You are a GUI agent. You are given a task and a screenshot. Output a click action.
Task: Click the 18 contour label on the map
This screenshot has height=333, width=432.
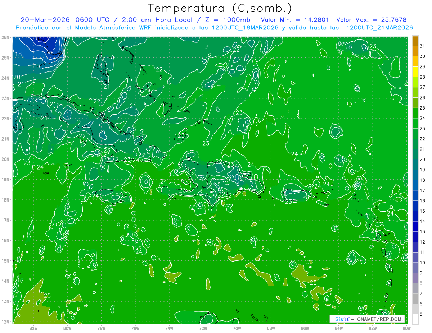click(x=19, y=54)
